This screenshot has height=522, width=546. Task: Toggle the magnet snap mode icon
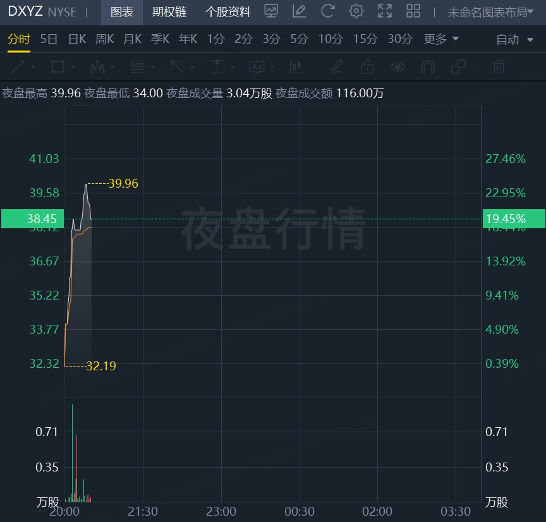pyautogui.click(x=428, y=66)
